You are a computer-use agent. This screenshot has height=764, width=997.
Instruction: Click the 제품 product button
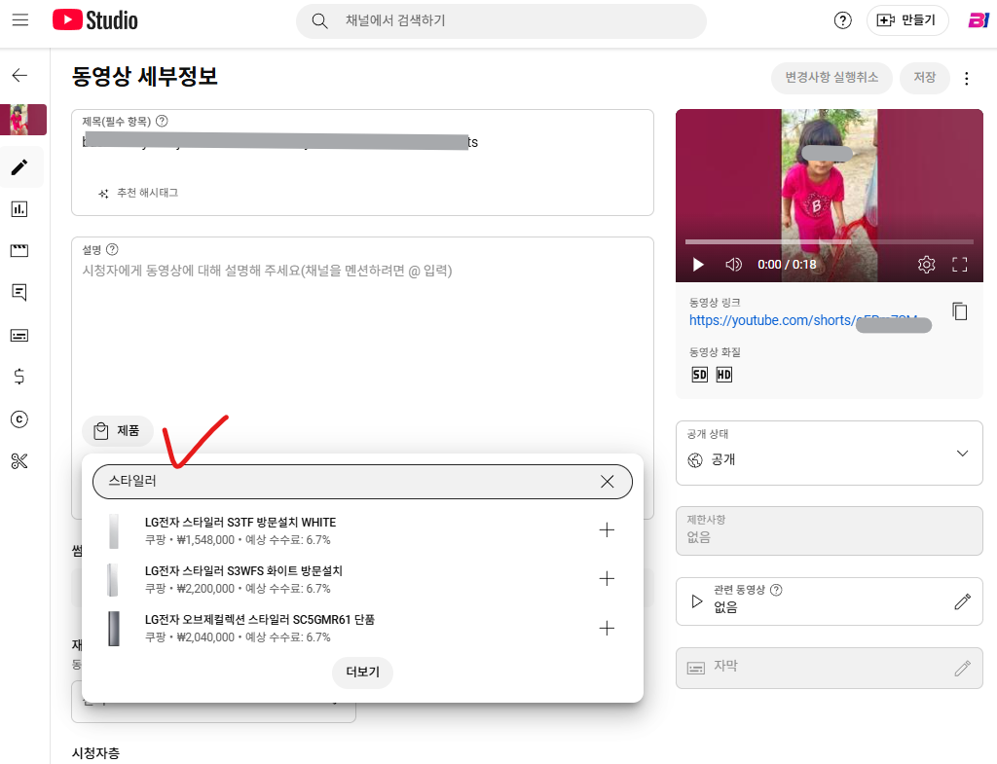(118, 431)
